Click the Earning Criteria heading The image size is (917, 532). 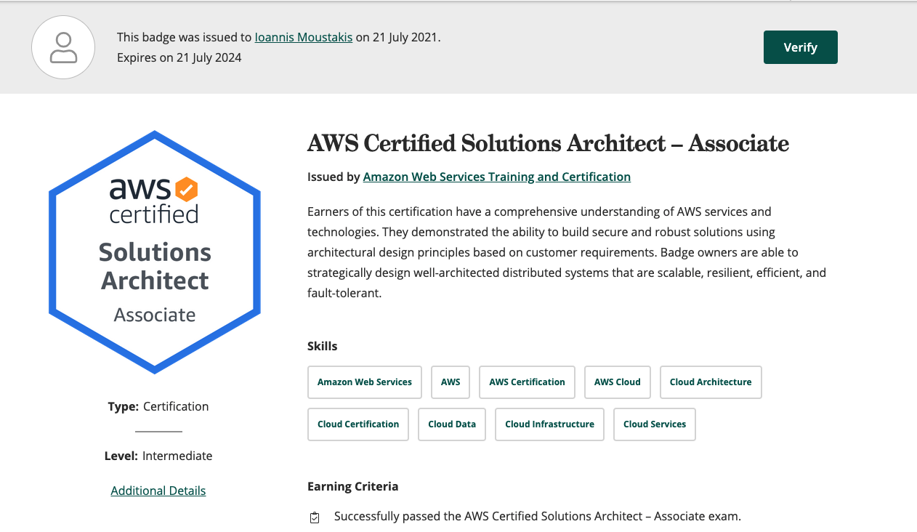click(x=353, y=486)
